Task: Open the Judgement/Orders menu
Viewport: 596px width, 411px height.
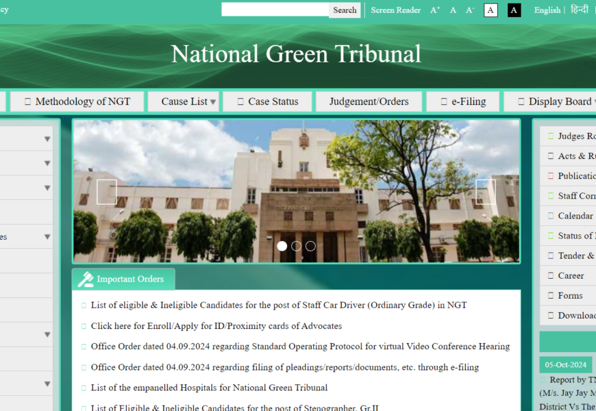Action: click(x=369, y=101)
